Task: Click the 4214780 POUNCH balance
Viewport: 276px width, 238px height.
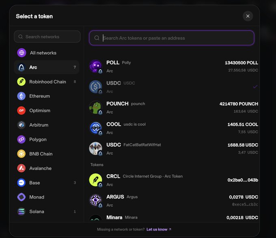Action: coord(239,104)
